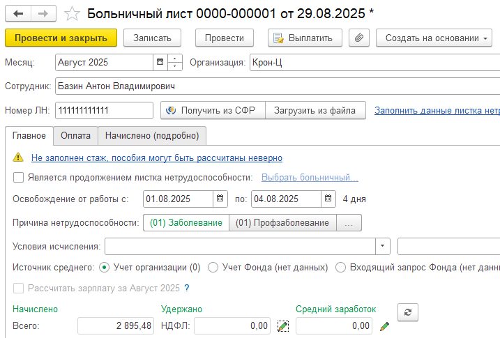The width and height of the screenshot is (500, 338).
Task: Open calendar for leave end date
Action: 328,199
